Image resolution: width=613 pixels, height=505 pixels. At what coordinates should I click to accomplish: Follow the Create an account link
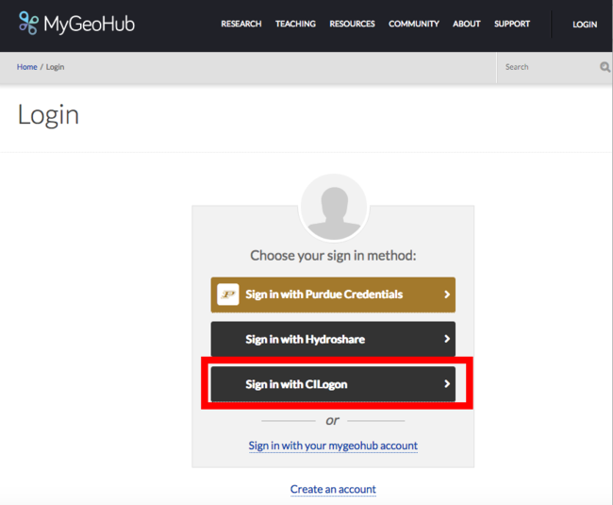(x=333, y=489)
